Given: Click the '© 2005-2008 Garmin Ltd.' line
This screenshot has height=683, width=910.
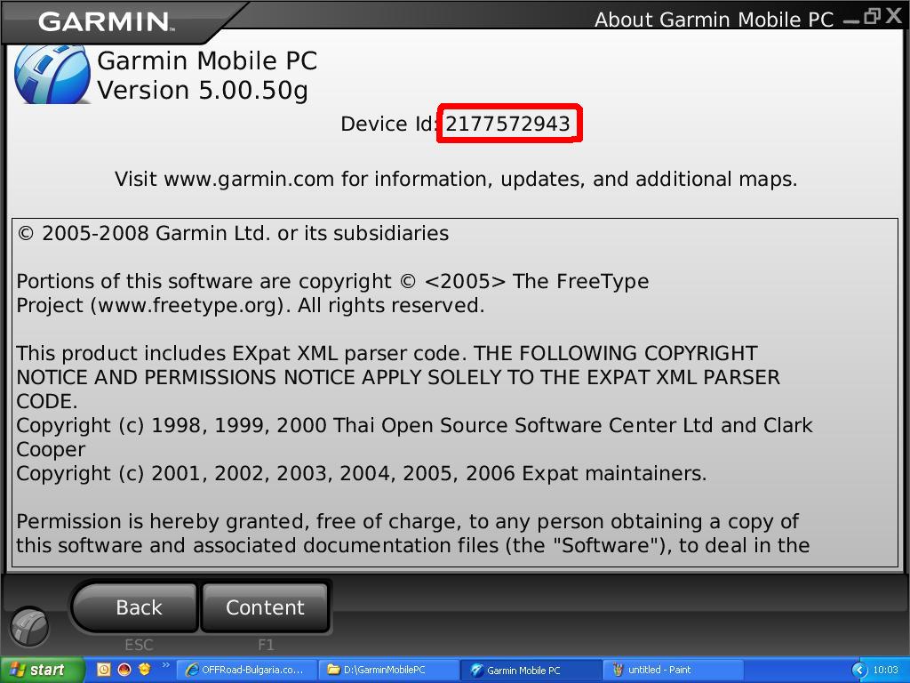Looking at the screenshot, I should pyautogui.click(x=233, y=234).
